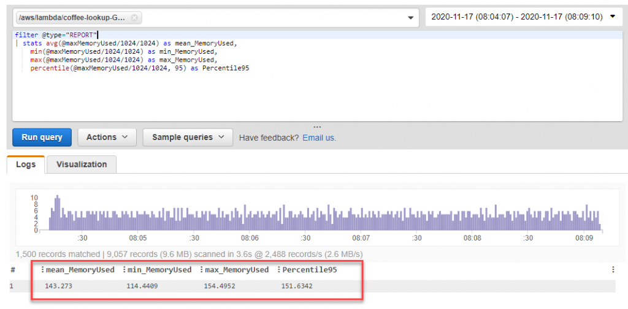Open min_MemoryUsed column handle icon
Image resolution: width=628 pixels, height=309 pixels.
(x=124, y=270)
